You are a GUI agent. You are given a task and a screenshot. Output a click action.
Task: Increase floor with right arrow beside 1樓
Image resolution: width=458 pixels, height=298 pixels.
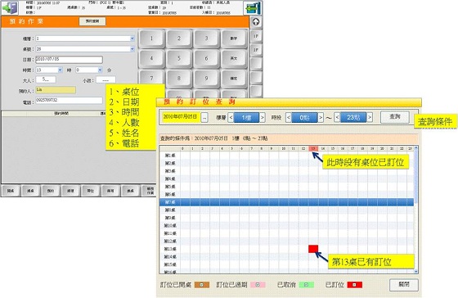point(263,118)
